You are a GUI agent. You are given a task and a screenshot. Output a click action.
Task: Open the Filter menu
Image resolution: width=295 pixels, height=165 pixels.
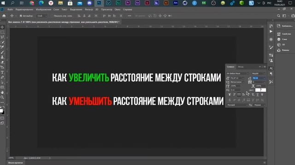[89, 9]
